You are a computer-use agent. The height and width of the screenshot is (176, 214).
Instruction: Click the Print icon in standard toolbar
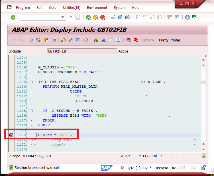(x=113, y=17)
